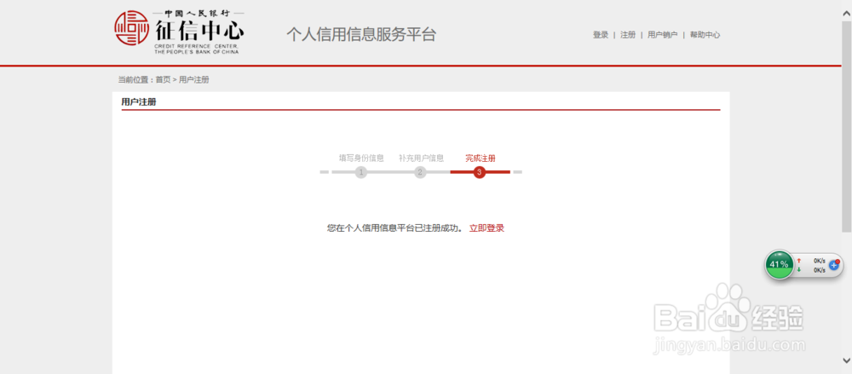852x374 pixels.
Task: Click the 征信中心 red seal logo
Action: click(x=131, y=28)
